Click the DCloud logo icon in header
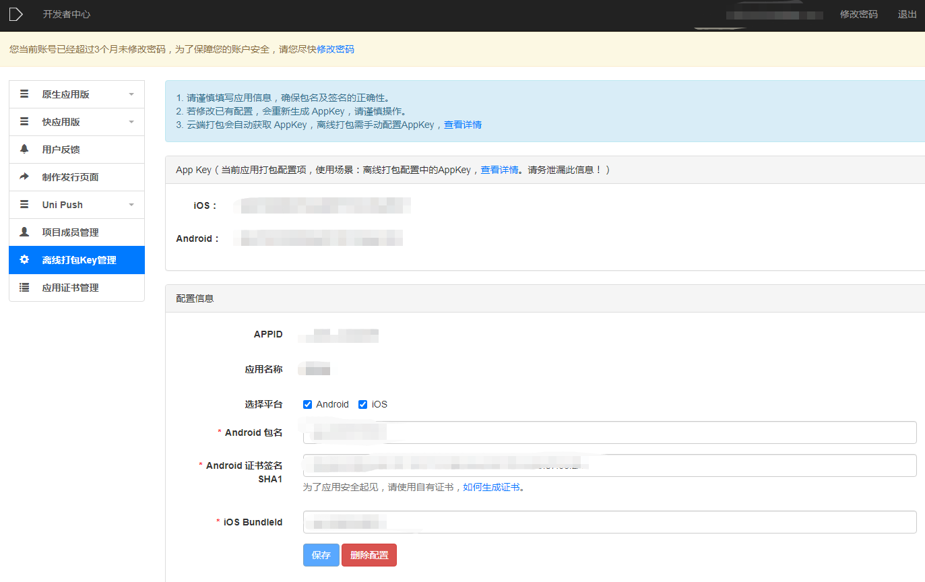The image size is (925, 582). (x=16, y=14)
